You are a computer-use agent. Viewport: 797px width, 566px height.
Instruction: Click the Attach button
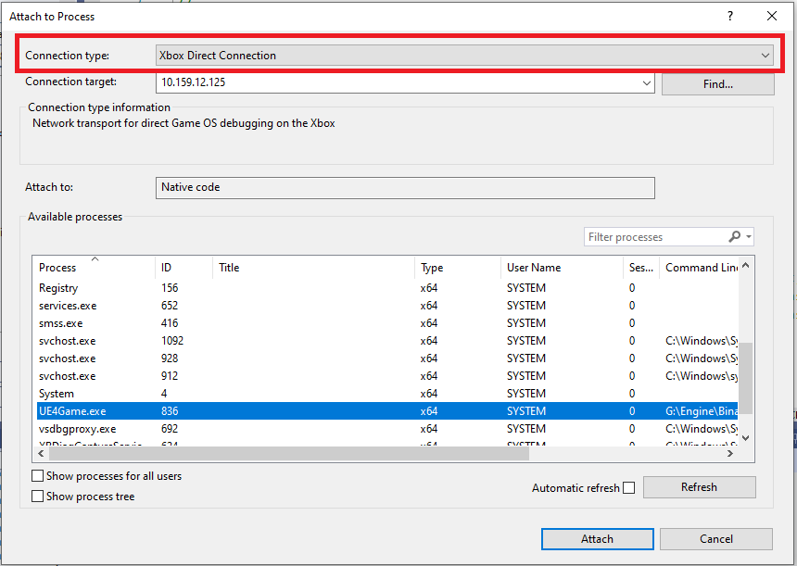click(x=597, y=539)
